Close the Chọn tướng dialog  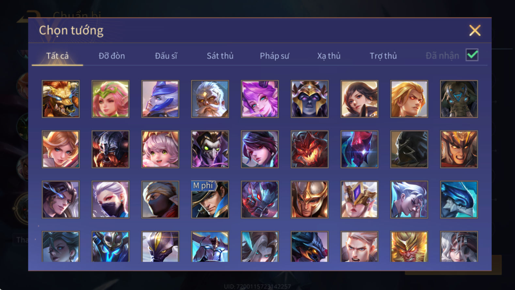point(475,30)
